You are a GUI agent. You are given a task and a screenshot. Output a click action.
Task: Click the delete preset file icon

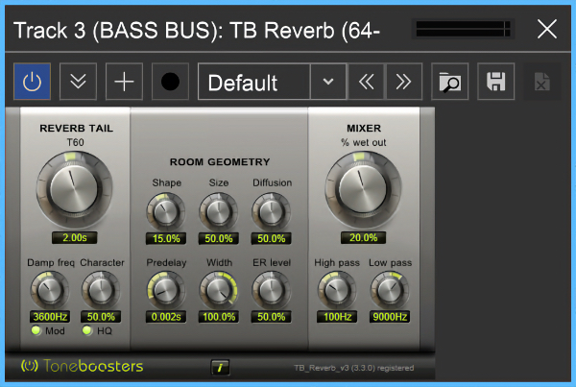click(x=541, y=82)
